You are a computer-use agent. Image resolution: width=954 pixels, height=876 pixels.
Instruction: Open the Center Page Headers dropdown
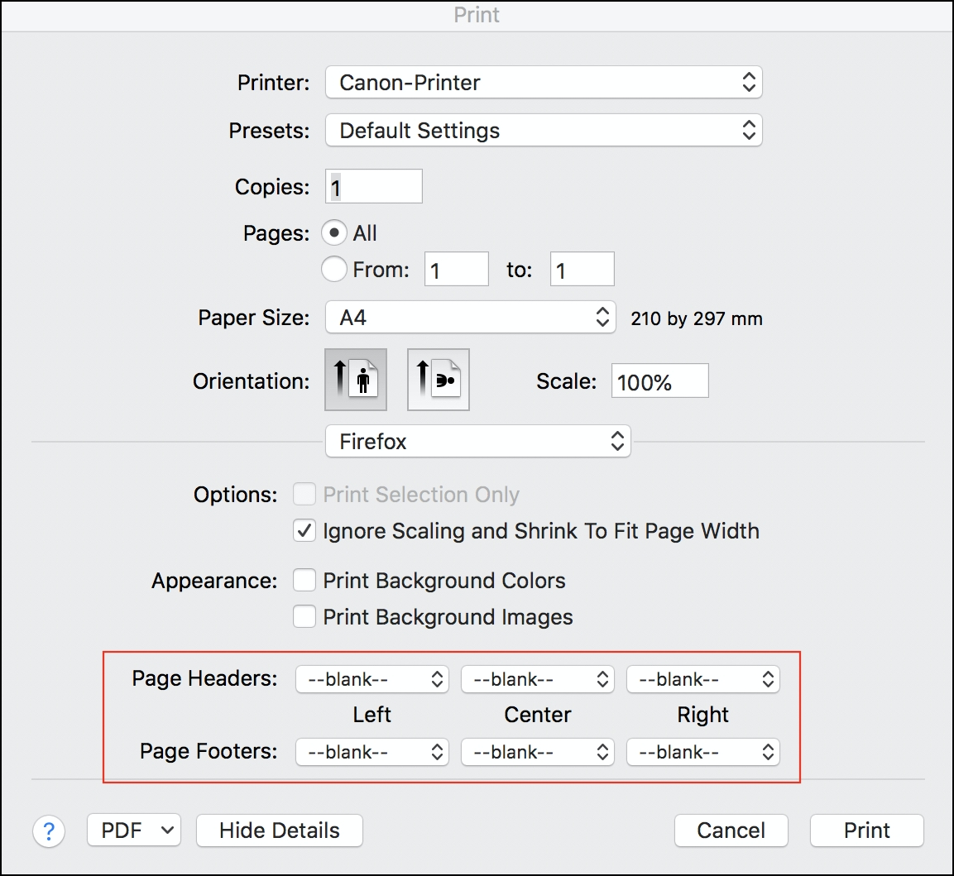click(537, 679)
